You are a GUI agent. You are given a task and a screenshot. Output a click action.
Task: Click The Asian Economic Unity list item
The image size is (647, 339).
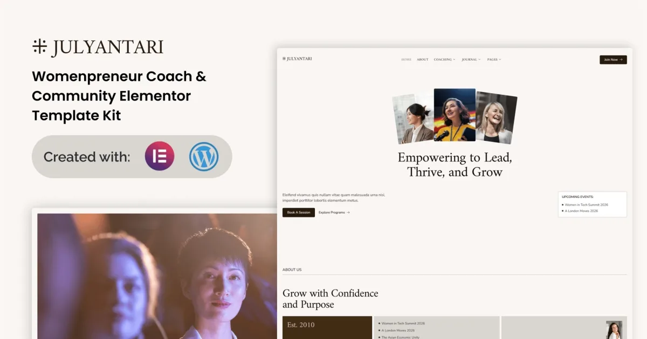400,337
